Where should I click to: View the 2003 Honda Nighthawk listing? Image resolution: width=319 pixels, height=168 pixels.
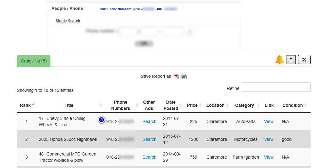(269, 139)
